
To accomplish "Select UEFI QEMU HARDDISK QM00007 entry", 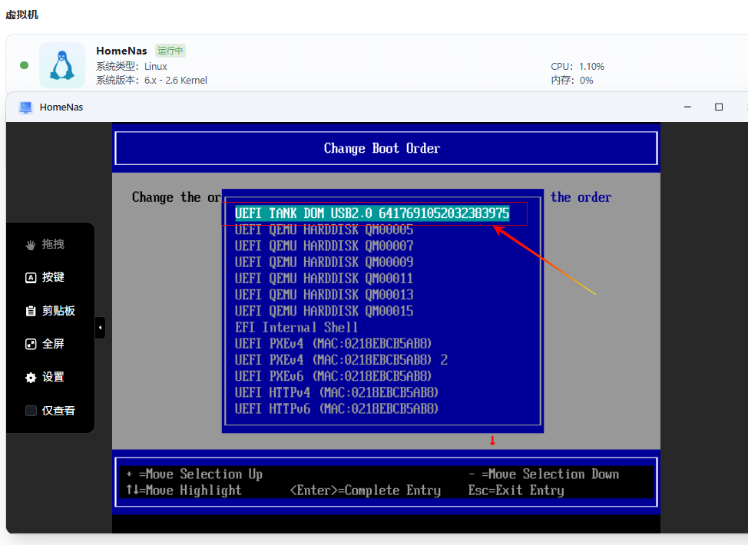I will click(324, 246).
